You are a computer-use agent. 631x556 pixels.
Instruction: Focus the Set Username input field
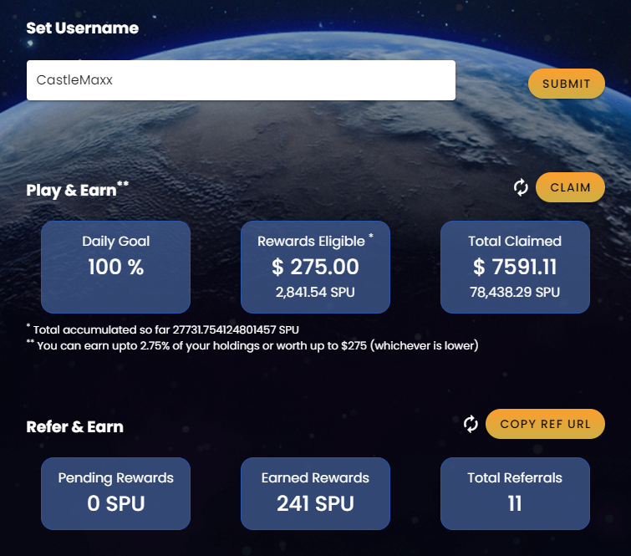coord(241,80)
